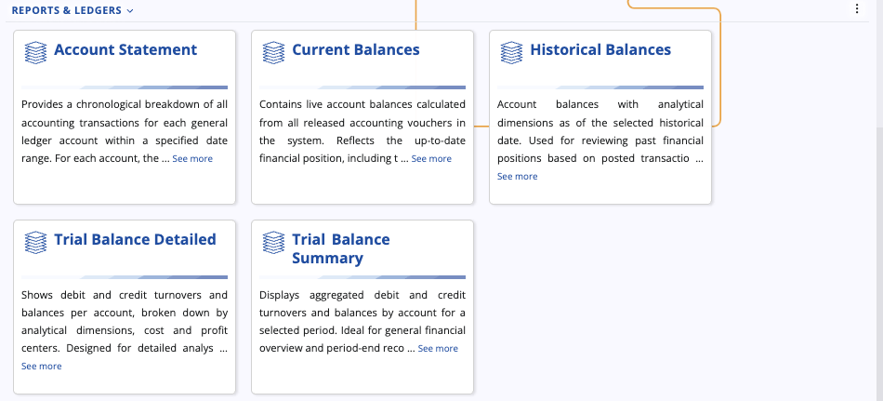Click the Current Balances stacked-ledger icon

click(273, 52)
